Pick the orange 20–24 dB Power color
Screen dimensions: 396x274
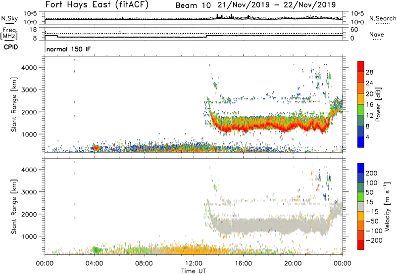click(361, 88)
